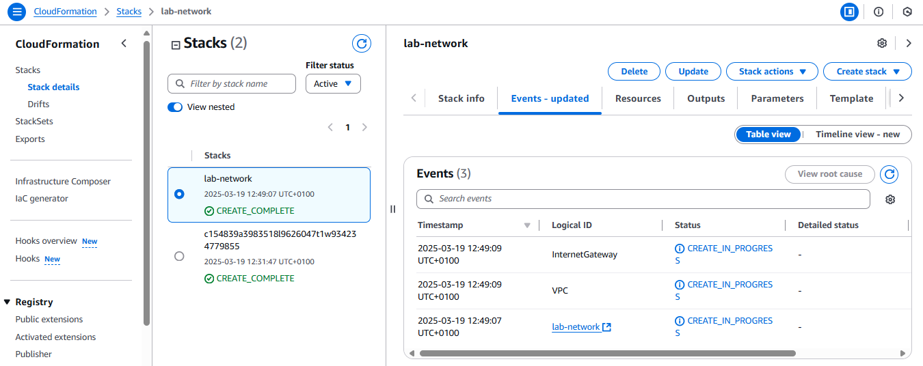Select the c154839a3983518l stack radio button
Screen dimensions: 923x366
click(x=179, y=256)
